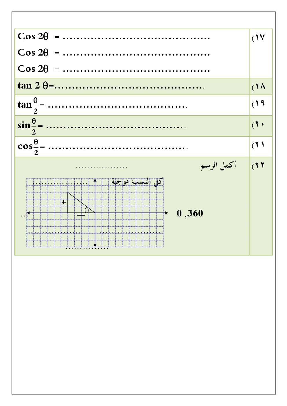Click the text كل النسب موجبة on the graph
This screenshot has width=287, height=406.
(x=137, y=182)
